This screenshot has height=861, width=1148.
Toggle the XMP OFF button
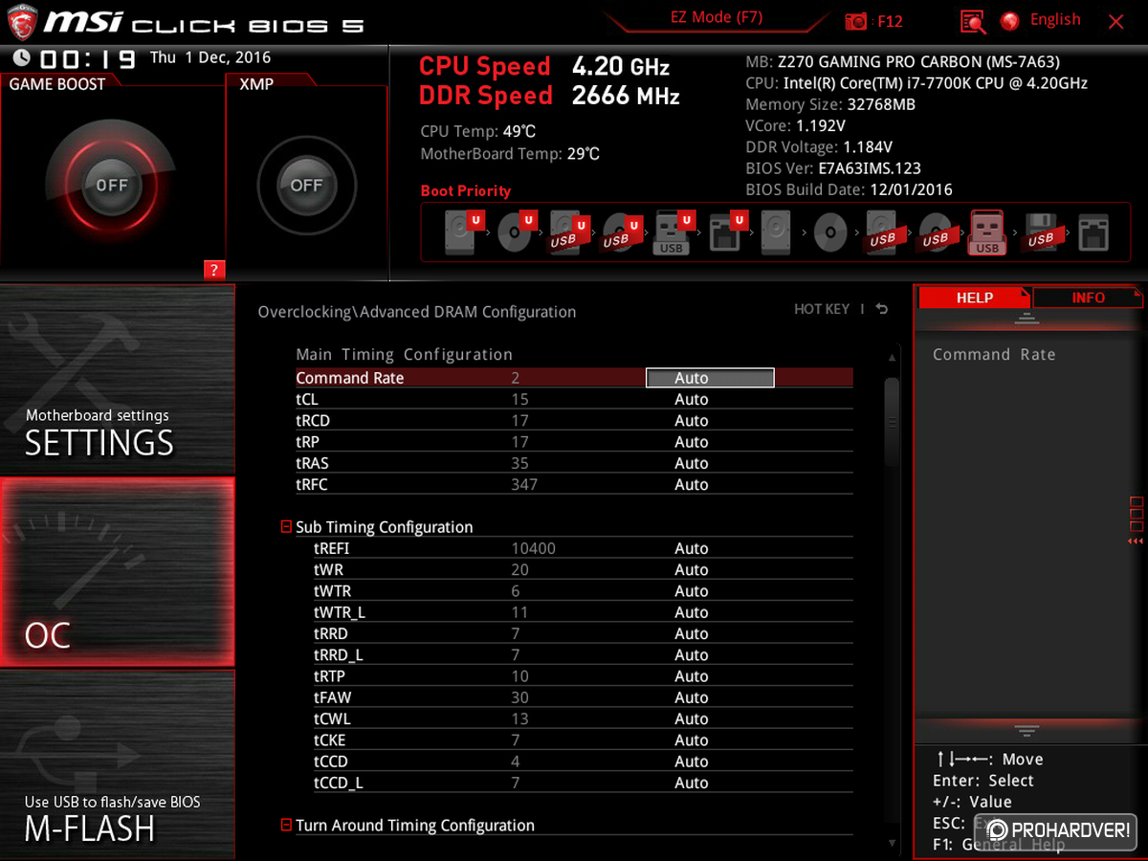coord(306,185)
